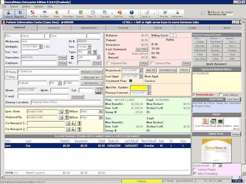Open the patient Type dropdown
This screenshot has height=184, width=246.
pos(89,52)
